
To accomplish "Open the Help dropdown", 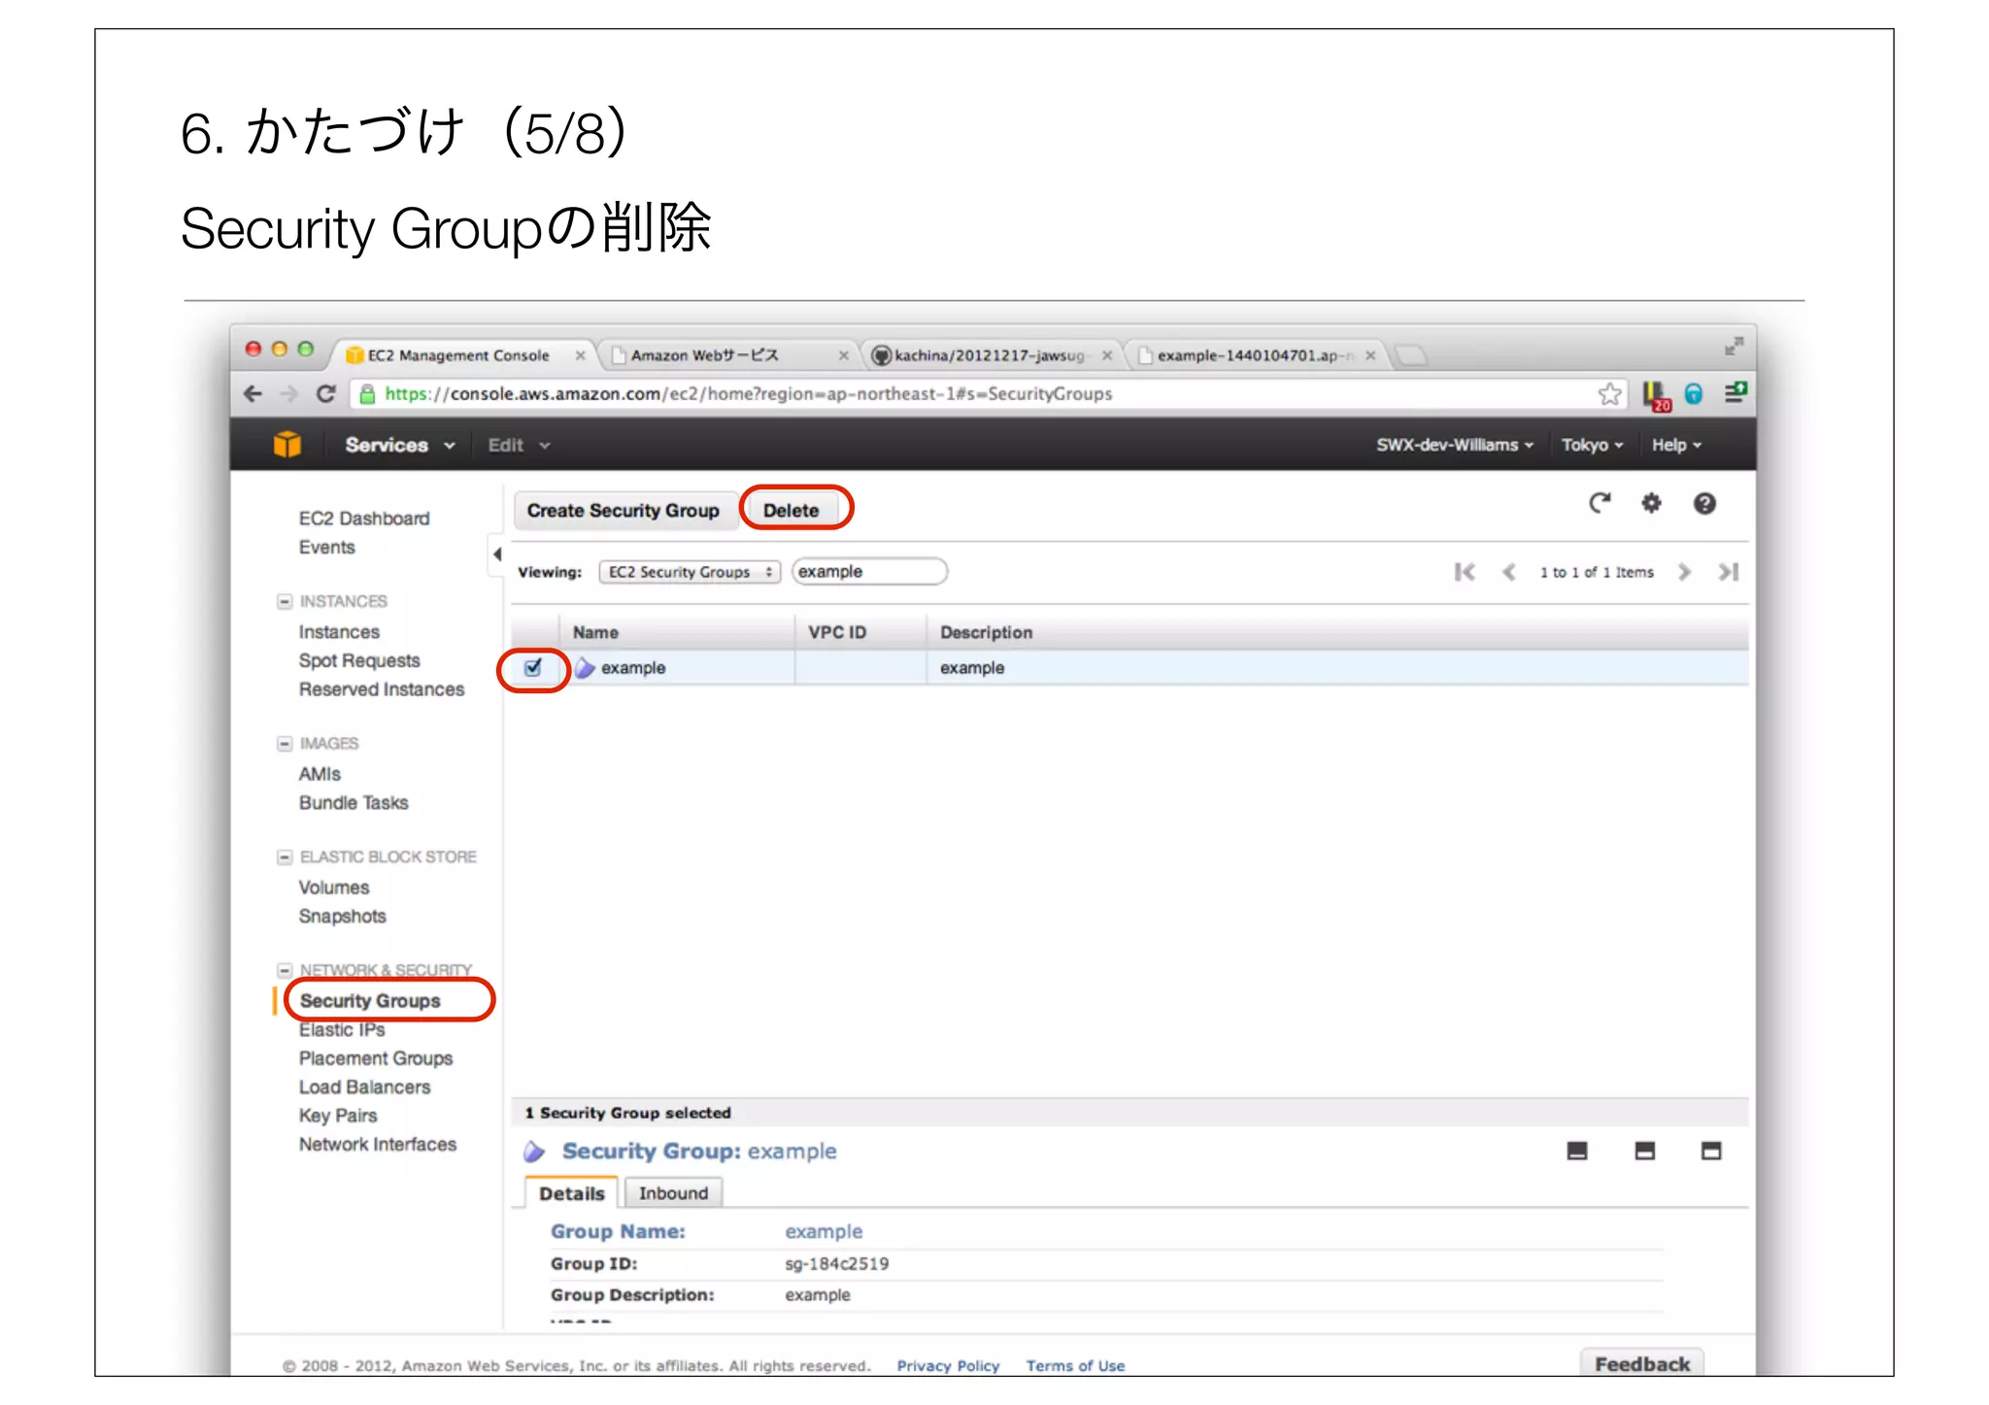I will [1676, 445].
